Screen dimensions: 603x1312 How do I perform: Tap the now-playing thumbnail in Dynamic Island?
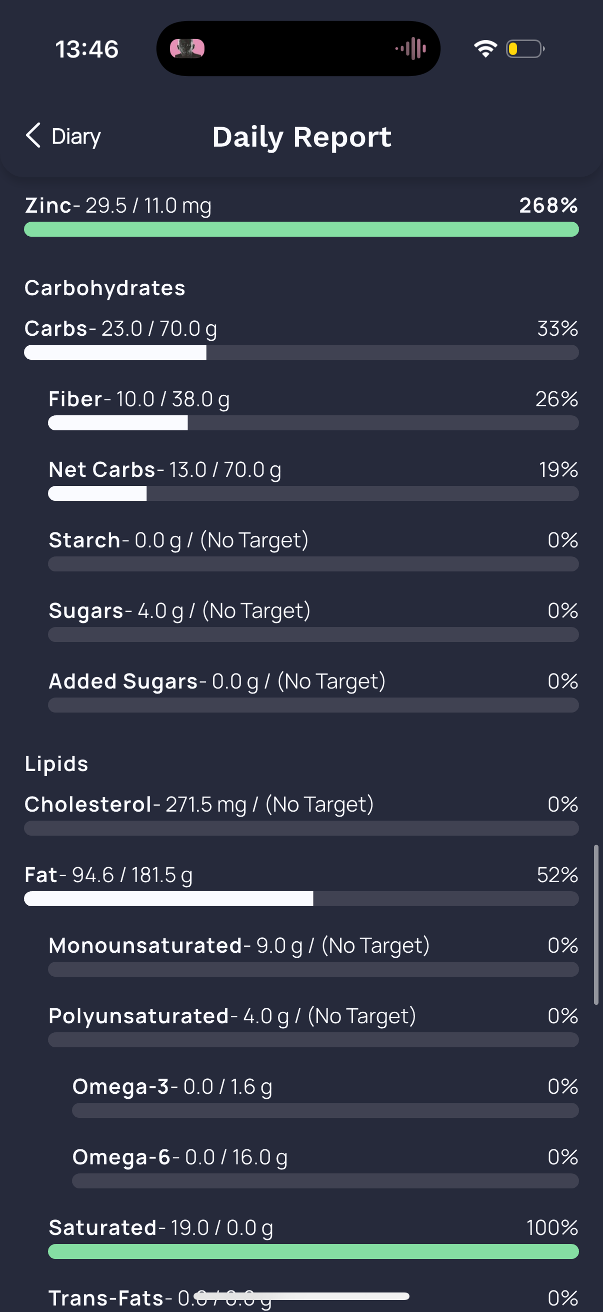click(187, 49)
